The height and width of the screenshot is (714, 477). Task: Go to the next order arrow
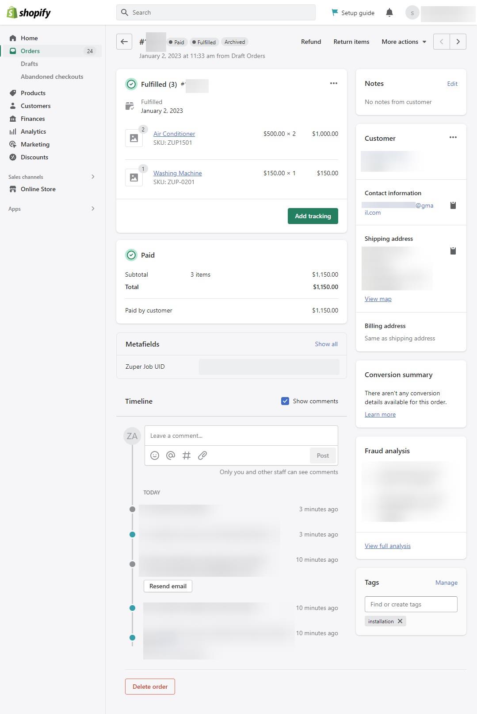(458, 42)
